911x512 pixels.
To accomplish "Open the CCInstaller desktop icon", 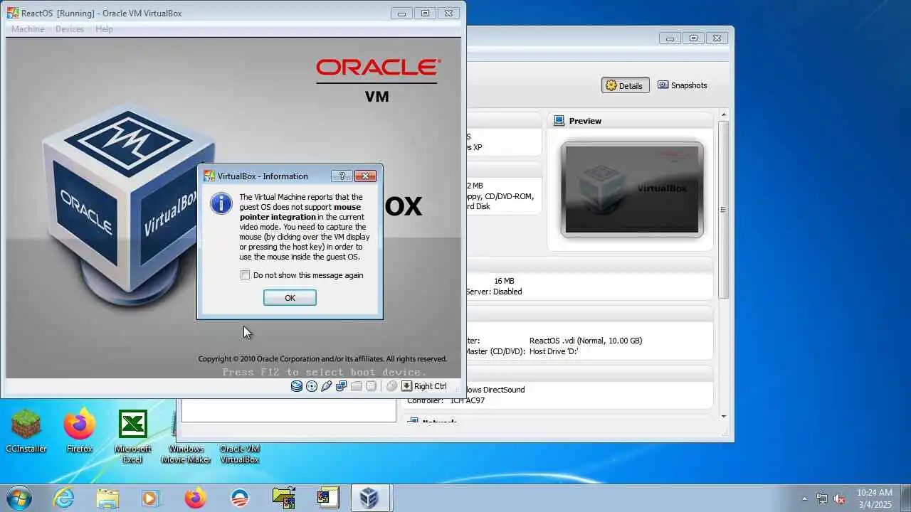I will pos(26,431).
